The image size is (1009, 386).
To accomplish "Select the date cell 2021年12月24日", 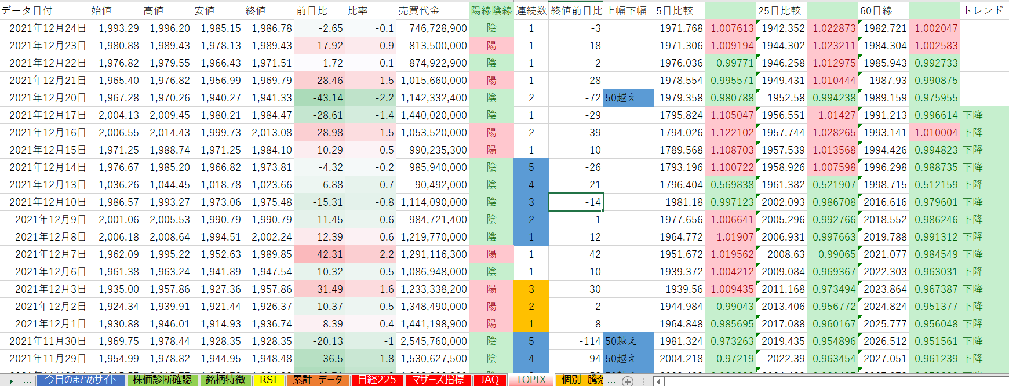I will [x=44, y=28].
